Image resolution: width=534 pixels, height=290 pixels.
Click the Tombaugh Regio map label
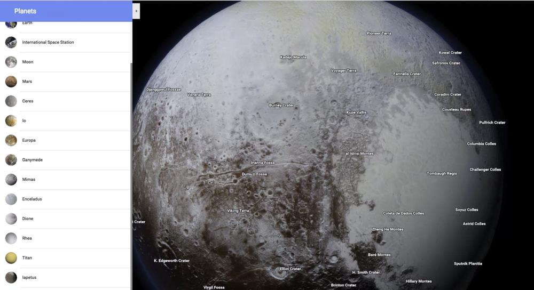point(442,173)
